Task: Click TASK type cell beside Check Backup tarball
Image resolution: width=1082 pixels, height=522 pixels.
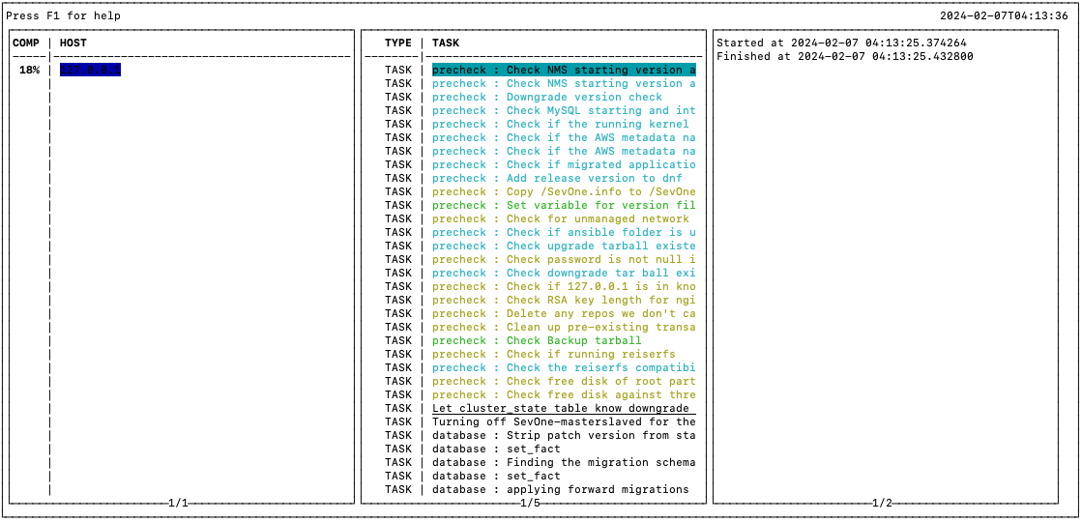Action: click(x=398, y=340)
